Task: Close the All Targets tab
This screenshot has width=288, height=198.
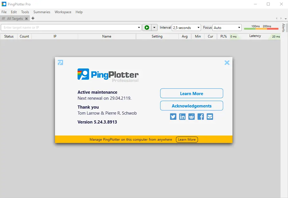Action: pos(26,19)
